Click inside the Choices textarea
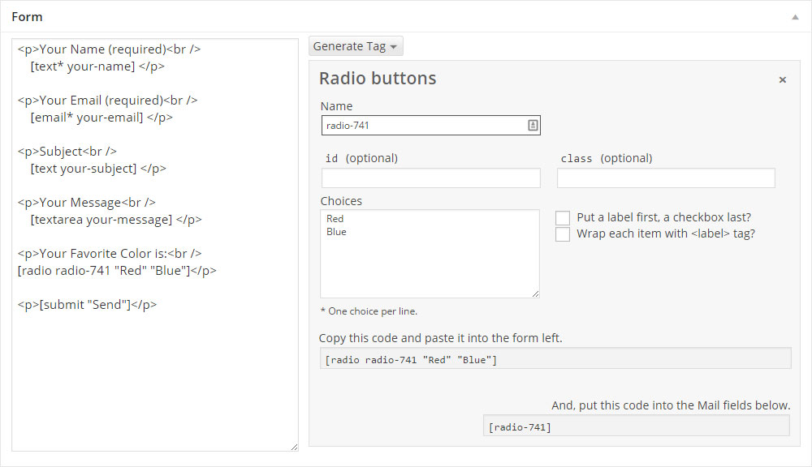 pos(430,254)
